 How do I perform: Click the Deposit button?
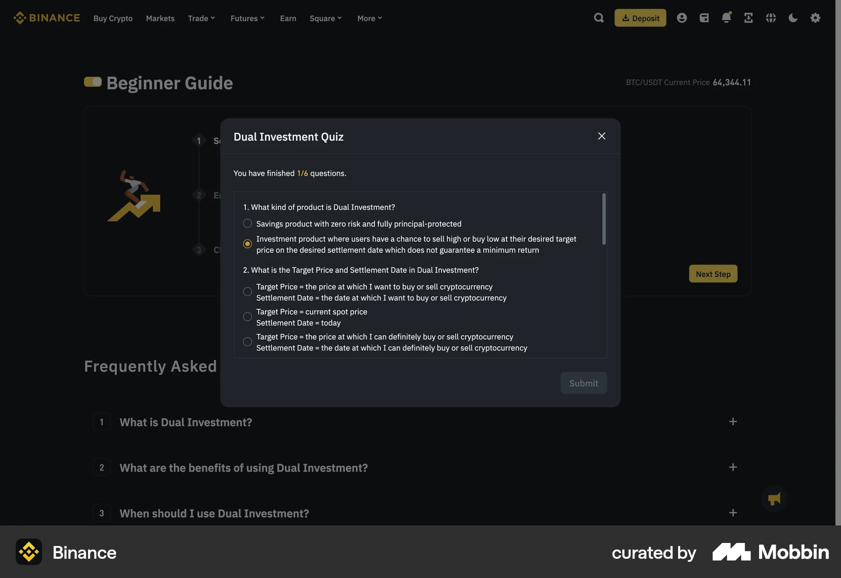coord(640,18)
